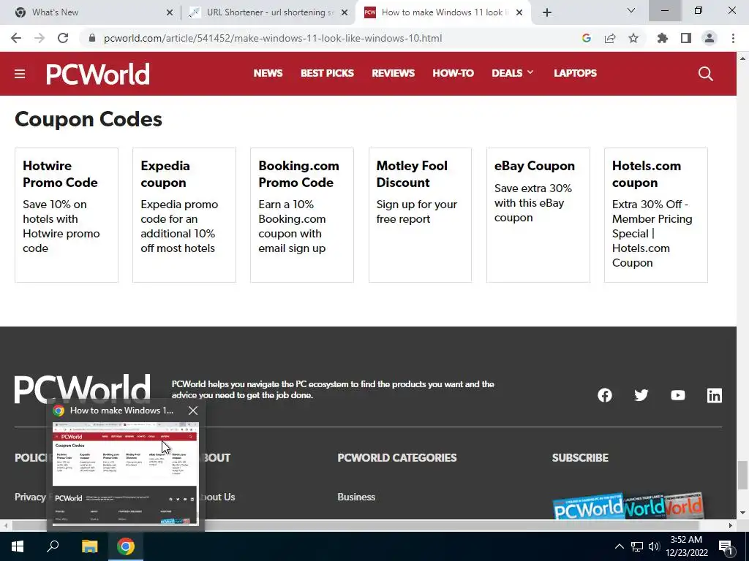The width and height of the screenshot is (749, 561).
Task: Open the Windows Start menu
Action: 18,546
